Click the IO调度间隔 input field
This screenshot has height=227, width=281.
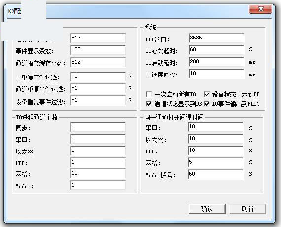click(x=216, y=74)
